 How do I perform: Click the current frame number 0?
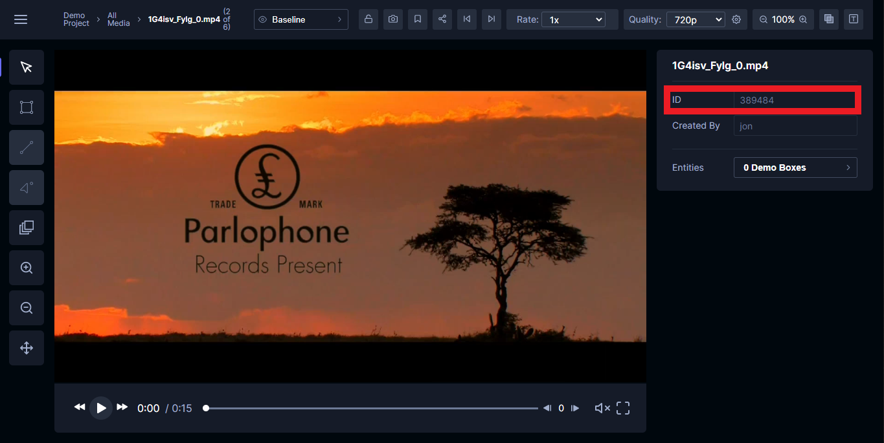tap(561, 408)
